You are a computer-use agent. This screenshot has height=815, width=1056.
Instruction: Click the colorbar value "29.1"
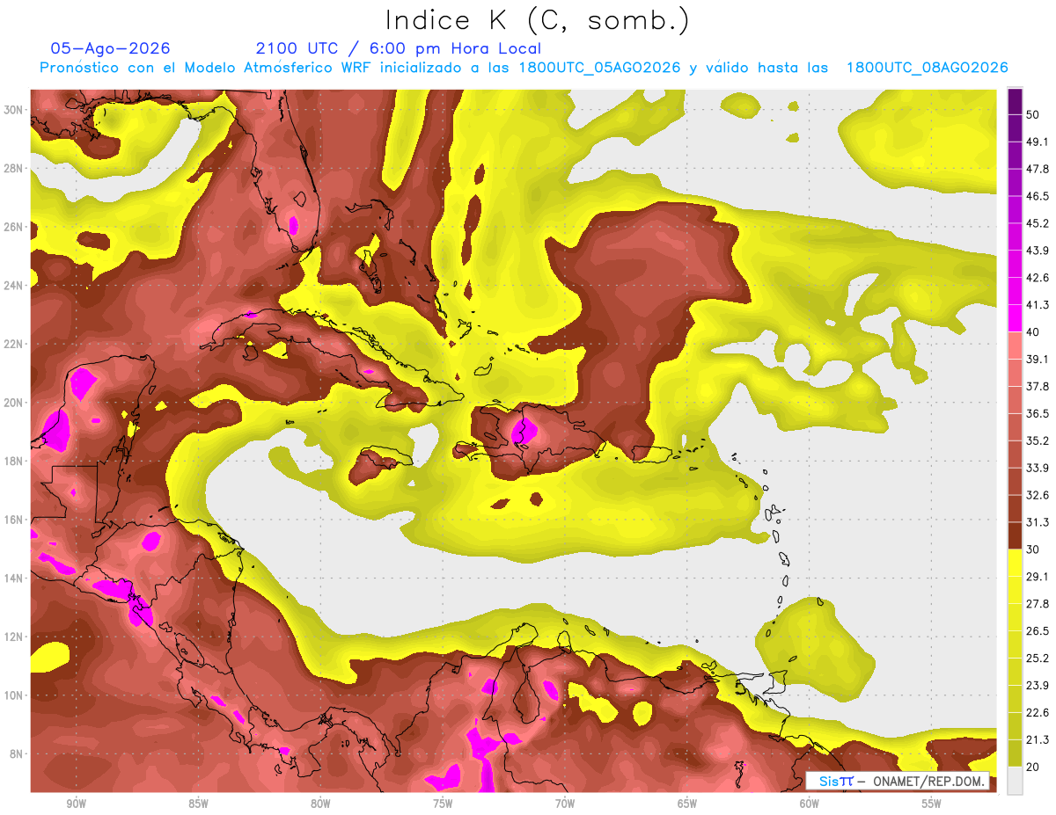[1038, 577]
